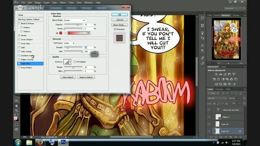Screen dimensions: 260x146
Task: Enable the Bevel & Emboss checkbox
Action: 19,24
